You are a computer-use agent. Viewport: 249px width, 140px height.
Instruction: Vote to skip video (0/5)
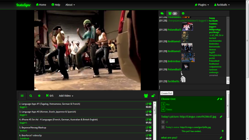[x=50, y=96]
